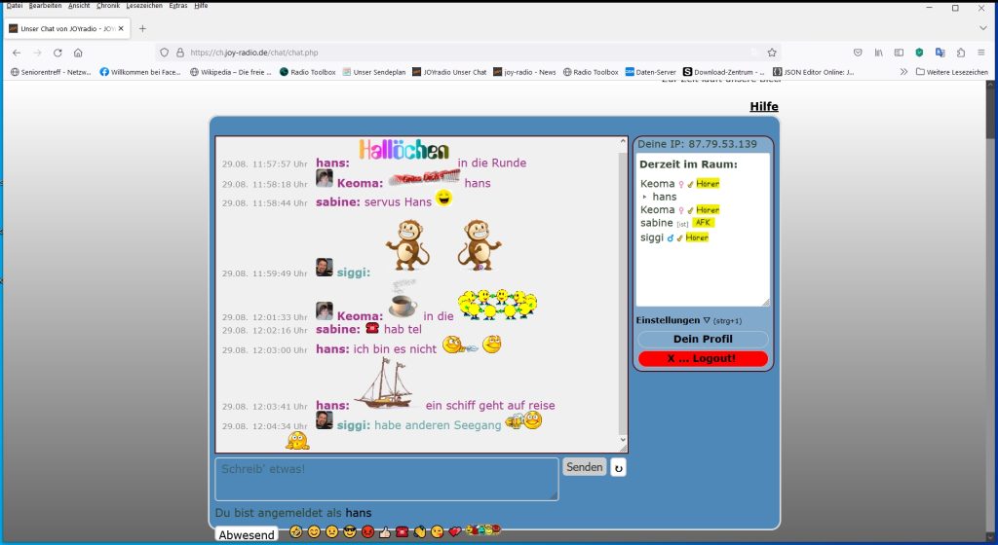
Task: Show overflow bookmarks with the double chevron
Action: click(903, 72)
